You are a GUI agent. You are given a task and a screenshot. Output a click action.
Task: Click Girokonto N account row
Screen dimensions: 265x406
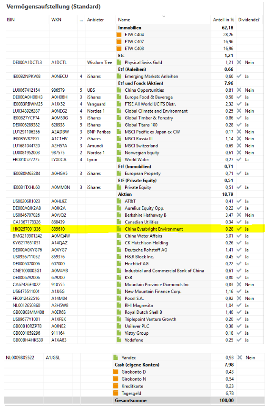coord(134,379)
